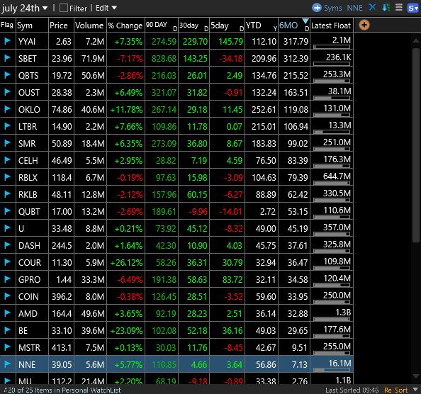Click the flag icon on COIN row

[8, 296]
